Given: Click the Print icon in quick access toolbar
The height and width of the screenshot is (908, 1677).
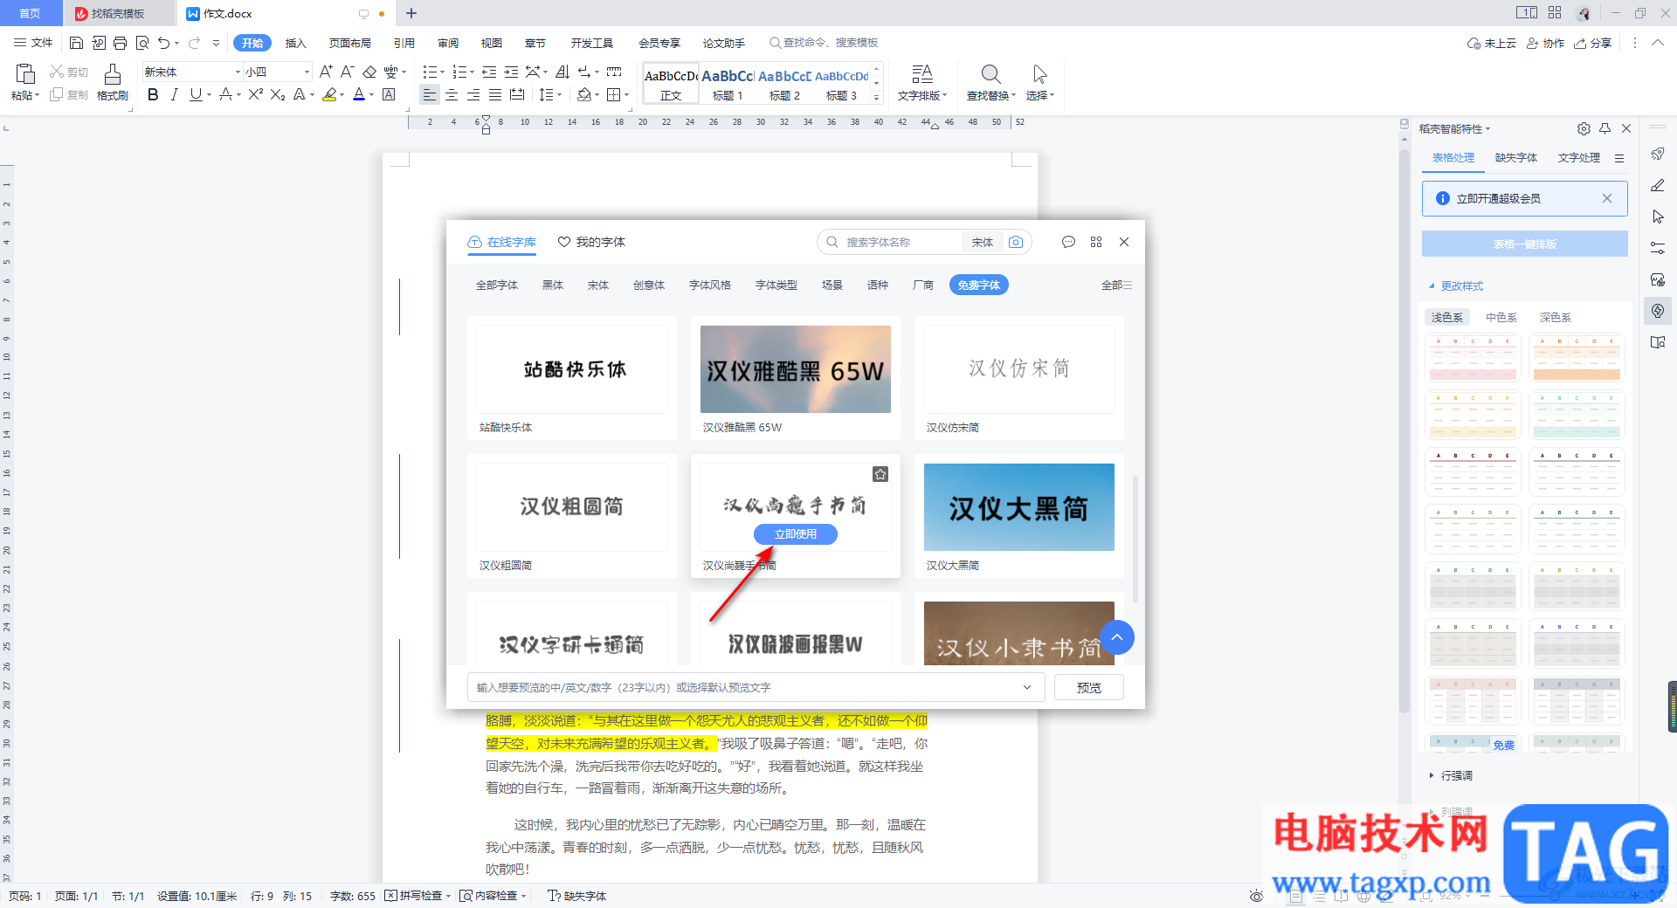Looking at the screenshot, I should point(121,43).
